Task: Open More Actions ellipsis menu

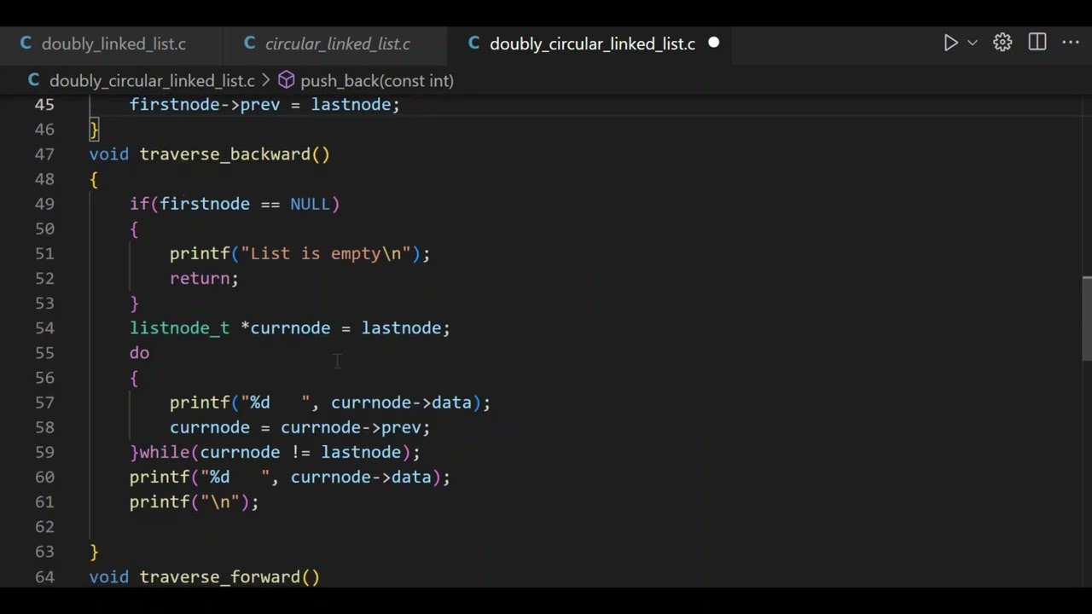Action: (x=1071, y=43)
